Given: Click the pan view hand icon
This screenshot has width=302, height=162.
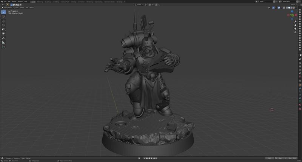Looking at the screenshot, I should (x=295, y=25).
